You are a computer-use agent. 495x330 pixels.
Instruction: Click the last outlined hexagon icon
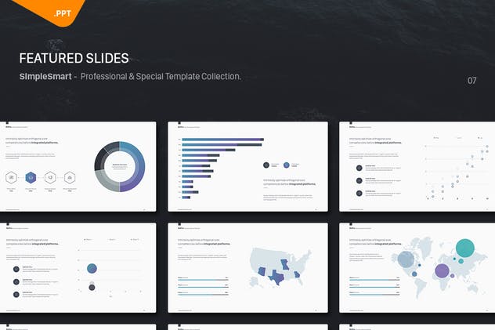[x=70, y=176]
